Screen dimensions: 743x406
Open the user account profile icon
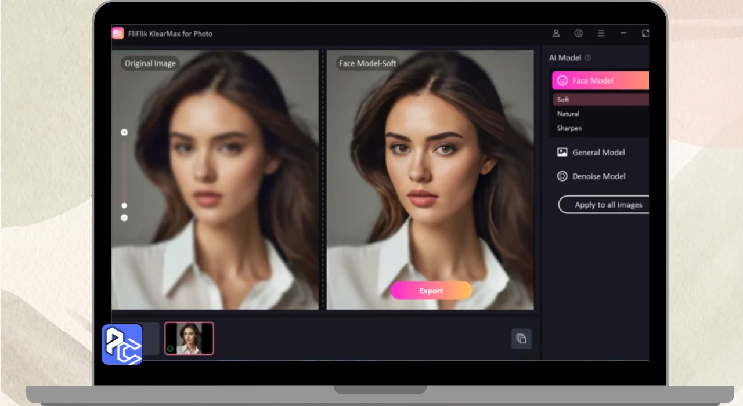tap(556, 34)
